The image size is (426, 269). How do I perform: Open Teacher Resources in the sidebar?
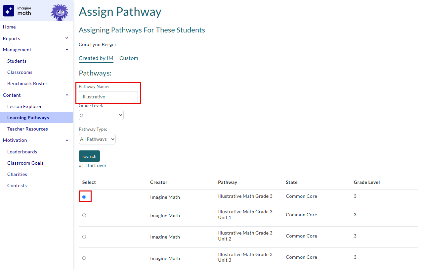click(x=27, y=129)
